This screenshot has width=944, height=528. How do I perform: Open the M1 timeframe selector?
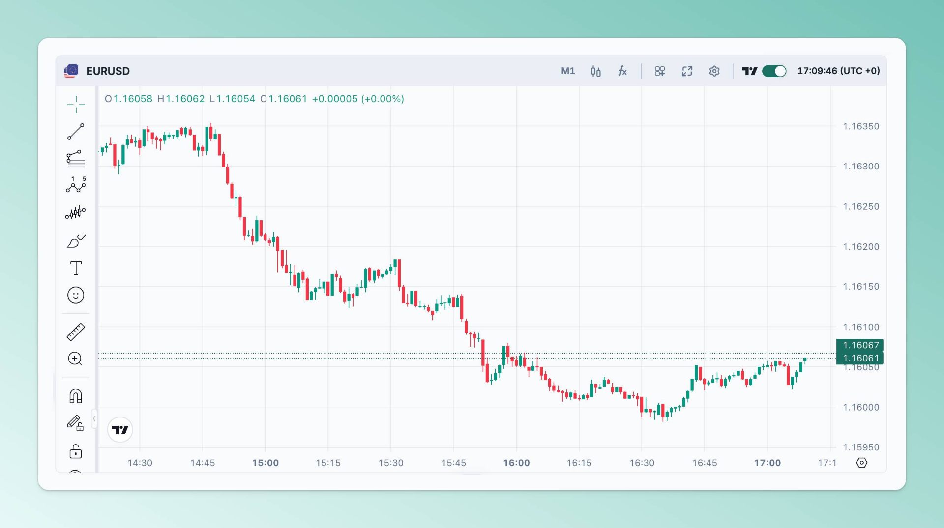[568, 71]
